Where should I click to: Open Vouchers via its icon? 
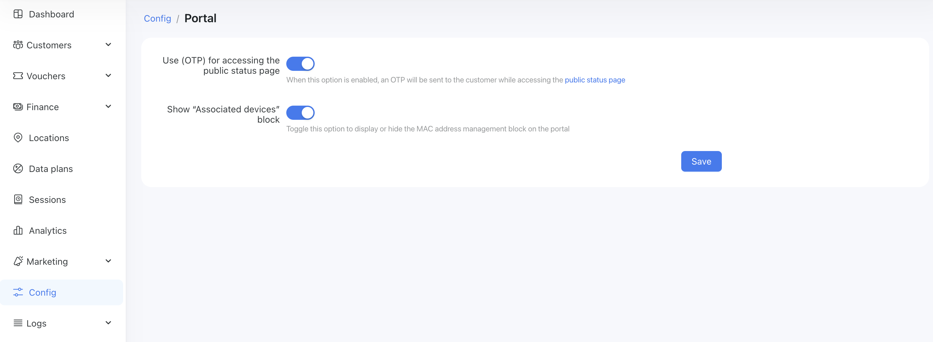18,76
